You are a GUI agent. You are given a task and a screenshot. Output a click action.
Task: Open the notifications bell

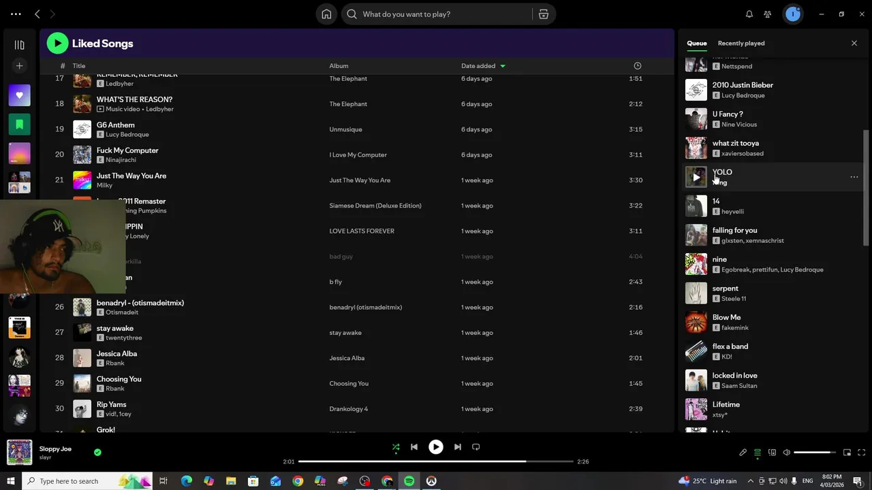click(x=749, y=14)
